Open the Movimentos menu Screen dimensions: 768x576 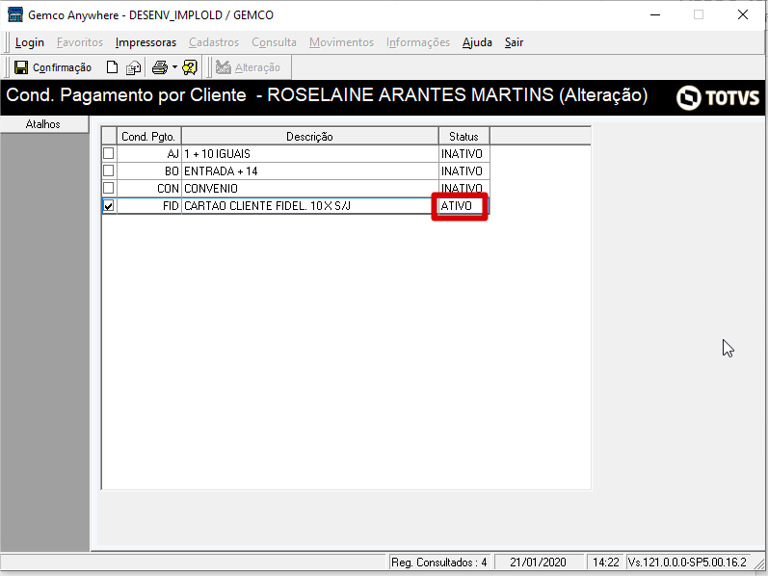click(x=341, y=42)
